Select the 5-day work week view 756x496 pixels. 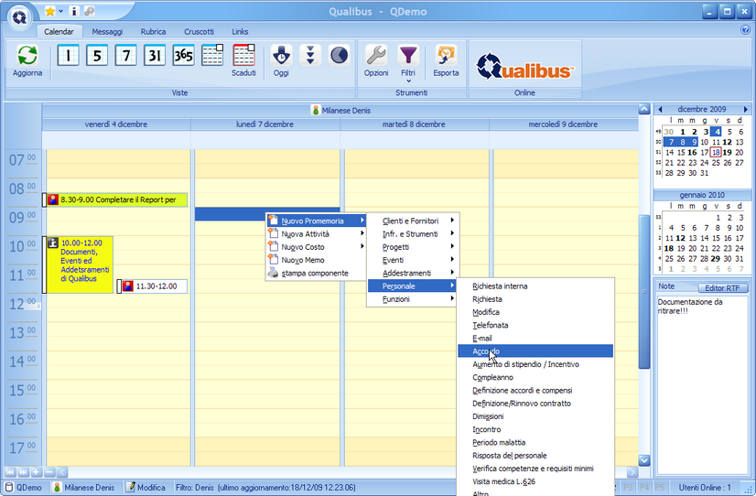pyautogui.click(x=97, y=56)
